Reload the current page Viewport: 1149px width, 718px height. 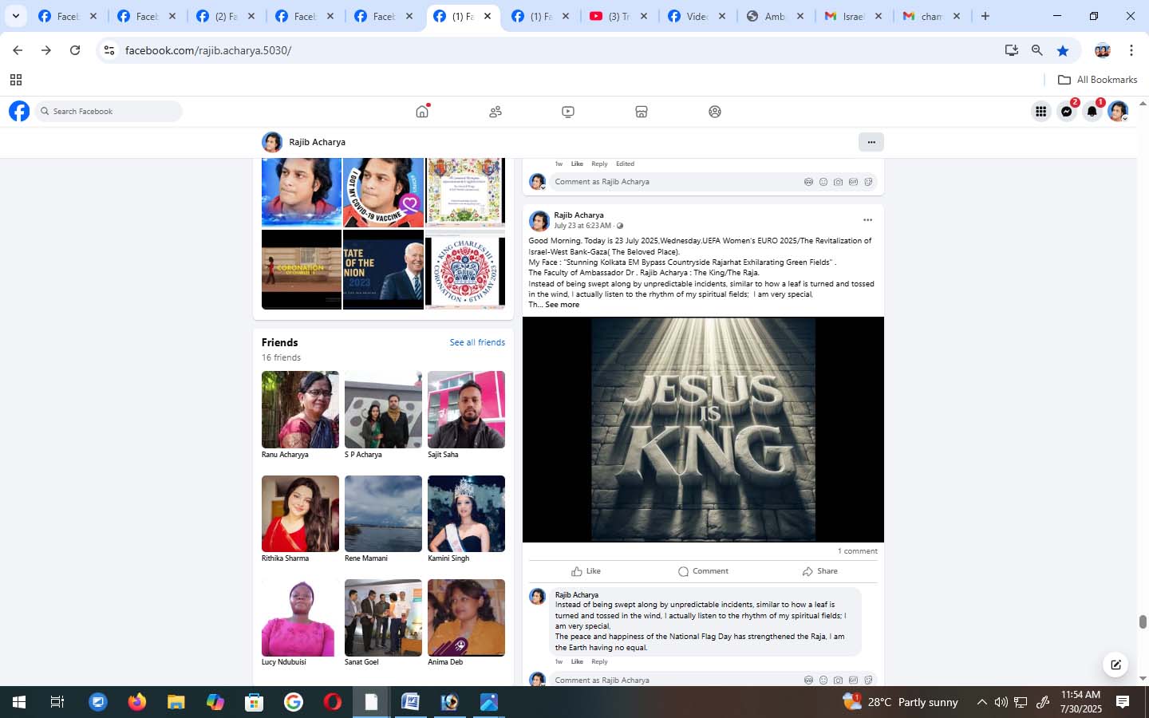tap(75, 50)
